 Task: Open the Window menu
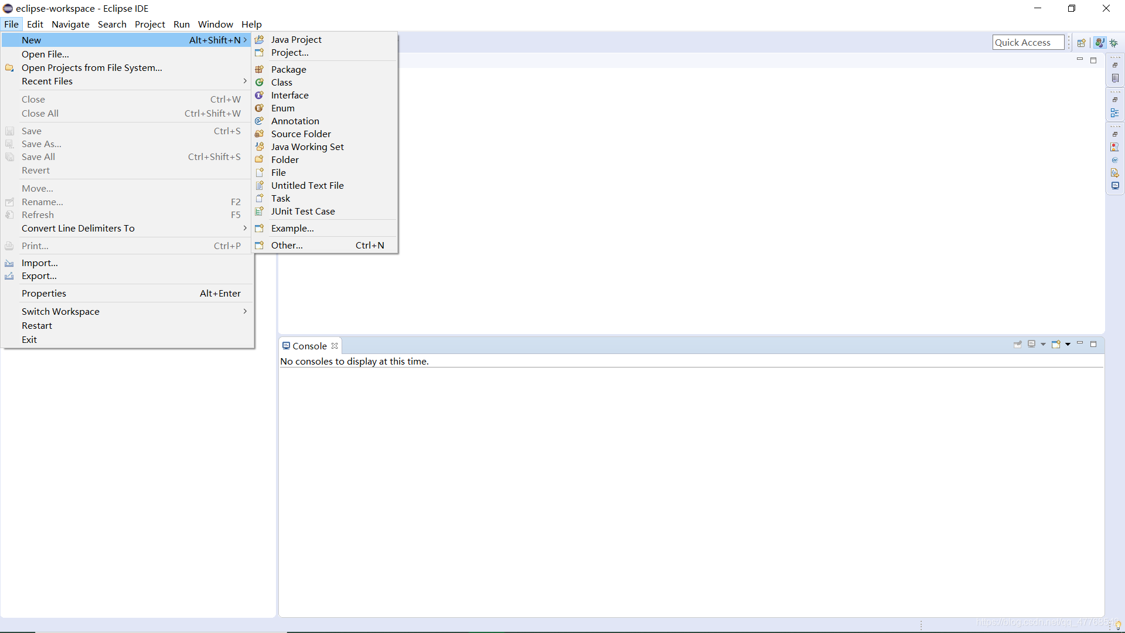(215, 24)
